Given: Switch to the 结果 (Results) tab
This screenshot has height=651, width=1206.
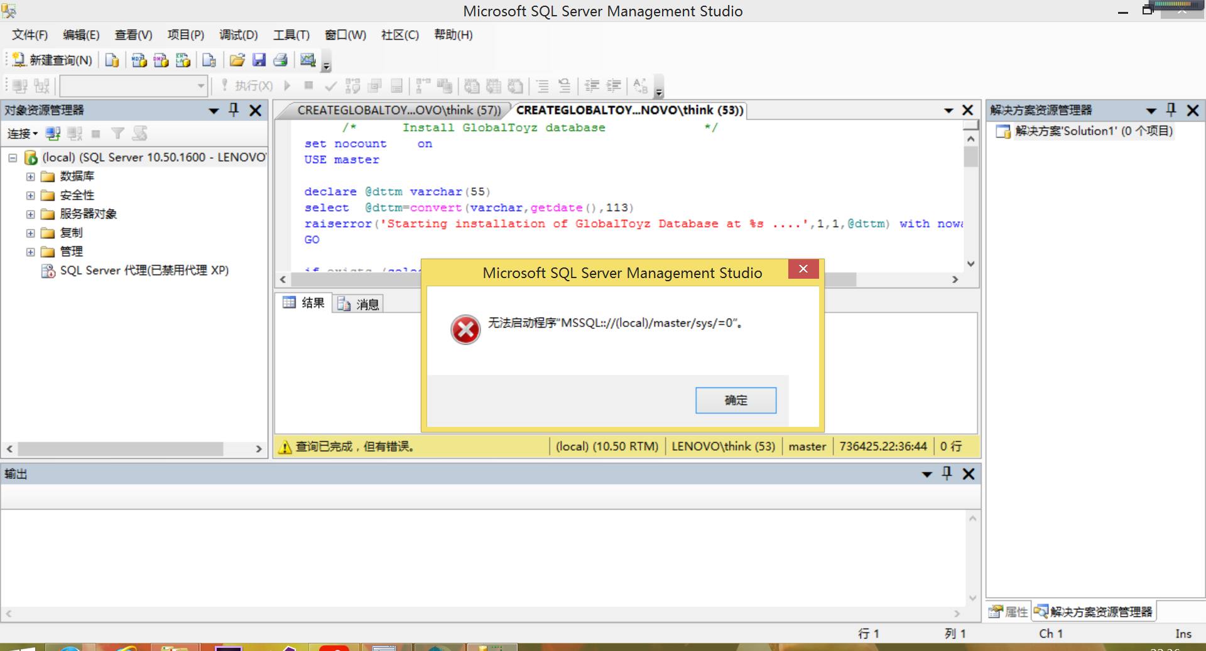Looking at the screenshot, I should coord(304,303).
